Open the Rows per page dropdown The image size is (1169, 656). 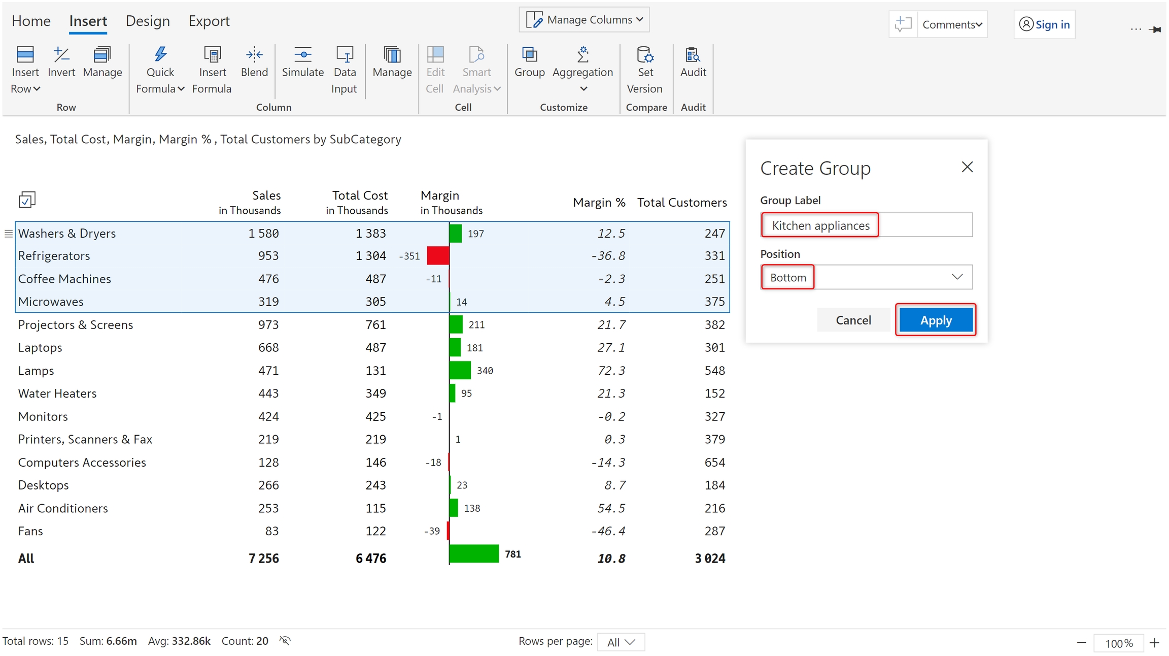click(x=621, y=642)
